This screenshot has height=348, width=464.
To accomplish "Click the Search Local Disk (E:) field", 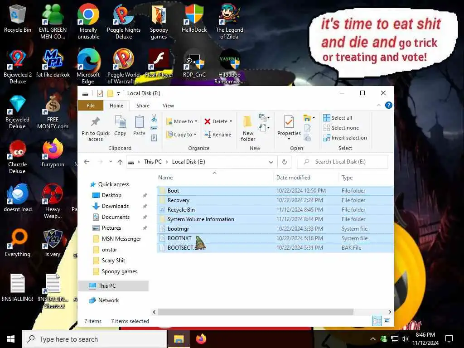I will pyautogui.click(x=343, y=162).
